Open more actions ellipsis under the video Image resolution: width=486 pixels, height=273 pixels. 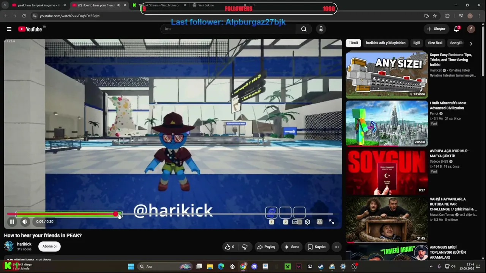click(x=336, y=247)
